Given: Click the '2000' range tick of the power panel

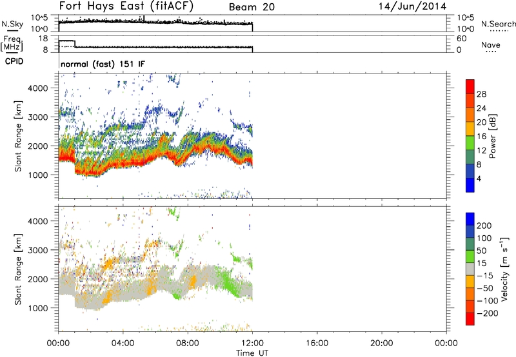Looking at the screenshot, I should [37, 146].
